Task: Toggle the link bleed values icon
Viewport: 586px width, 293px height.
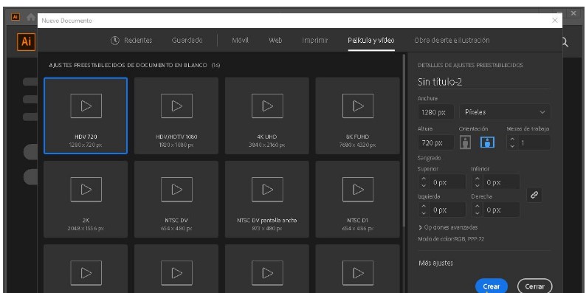Action: 534,195
